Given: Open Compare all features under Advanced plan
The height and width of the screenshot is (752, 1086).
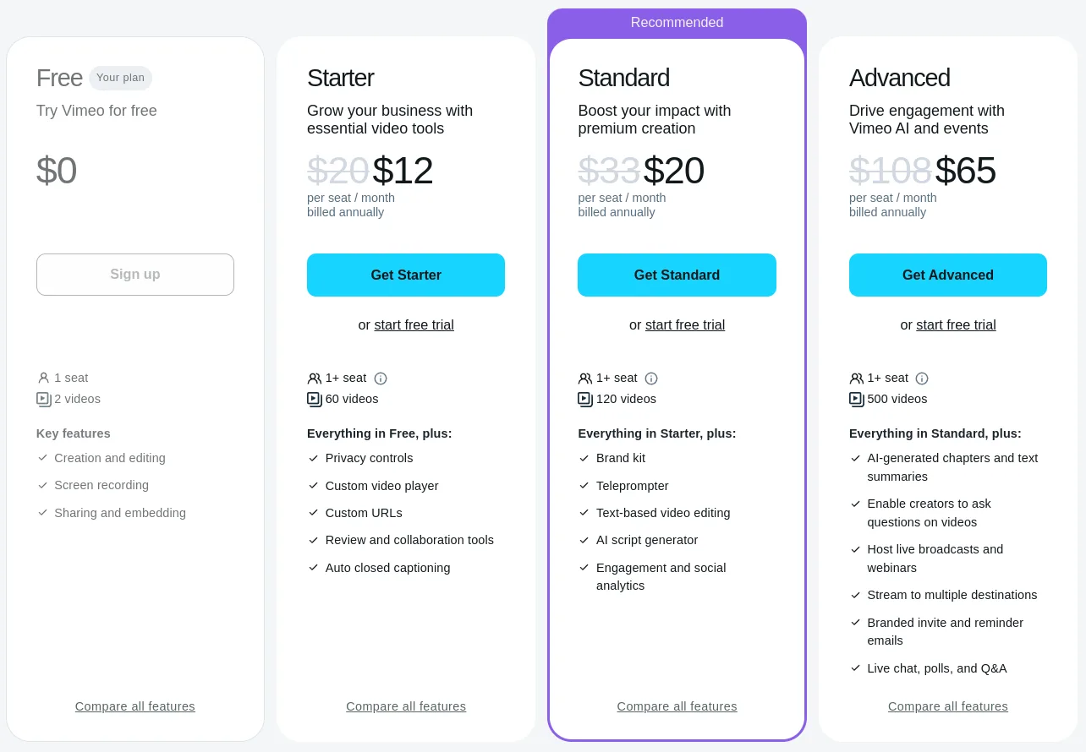Looking at the screenshot, I should (x=947, y=706).
